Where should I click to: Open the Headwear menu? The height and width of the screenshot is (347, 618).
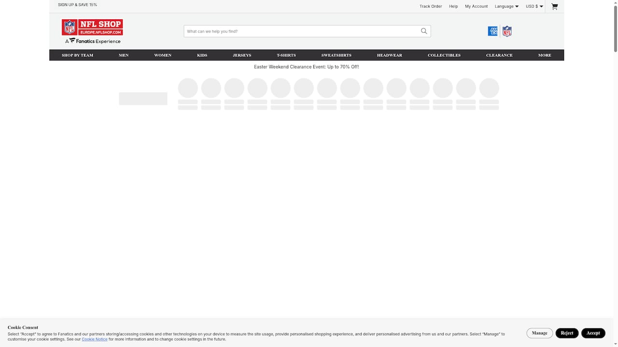(390, 55)
